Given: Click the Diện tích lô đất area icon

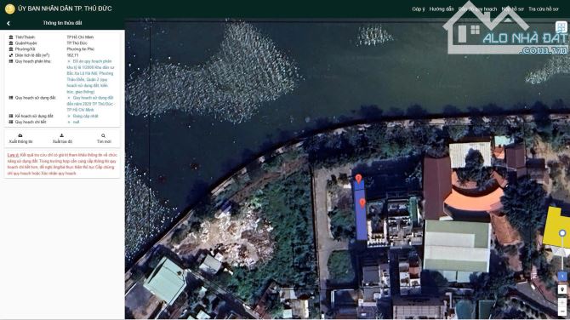Looking at the screenshot, I should pyautogui.click(x=11, y=55).
